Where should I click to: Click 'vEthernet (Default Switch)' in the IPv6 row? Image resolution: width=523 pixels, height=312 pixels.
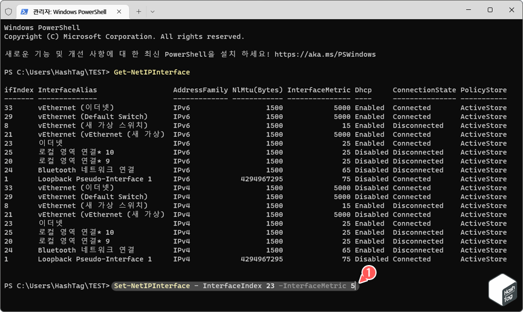(x=93, y=117)
